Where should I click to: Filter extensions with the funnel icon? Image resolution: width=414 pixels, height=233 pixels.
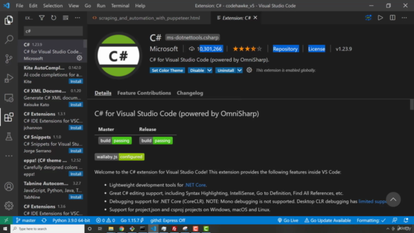point(41,17)
